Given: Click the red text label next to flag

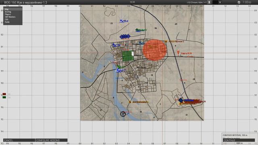Looking at the screenshot, I should coord(186,54).
